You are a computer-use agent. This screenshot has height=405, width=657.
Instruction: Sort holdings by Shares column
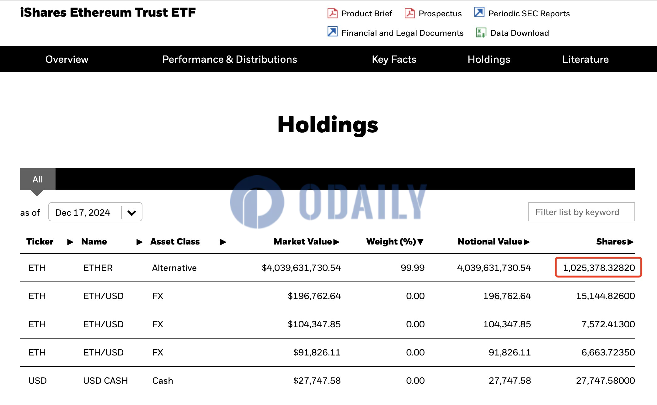point(615,242)
